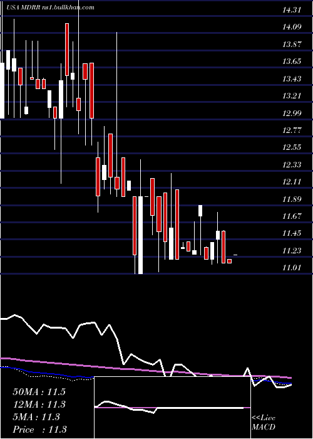Click the 12.99 price axis label
313x439 pixels.
click(x=292, y=113)
